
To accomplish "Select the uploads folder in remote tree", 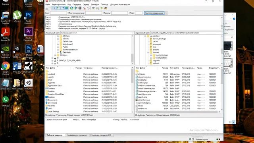I will click(x=156, y=63).
